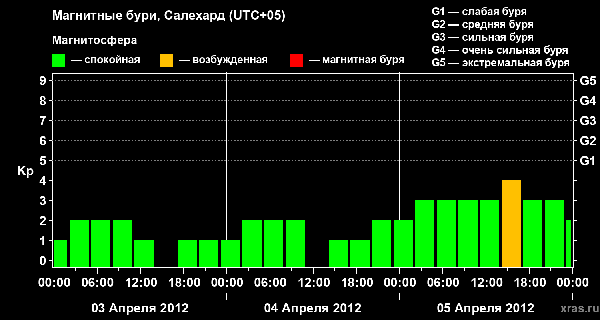The height and width of the screenshot is (320, 600).
Task: Click the '04 Апреля 2012' date label
Action: click(313, 308)
